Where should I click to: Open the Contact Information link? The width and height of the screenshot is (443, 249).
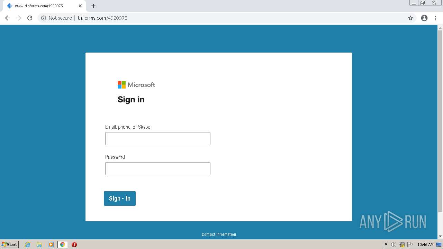[219, 234]
